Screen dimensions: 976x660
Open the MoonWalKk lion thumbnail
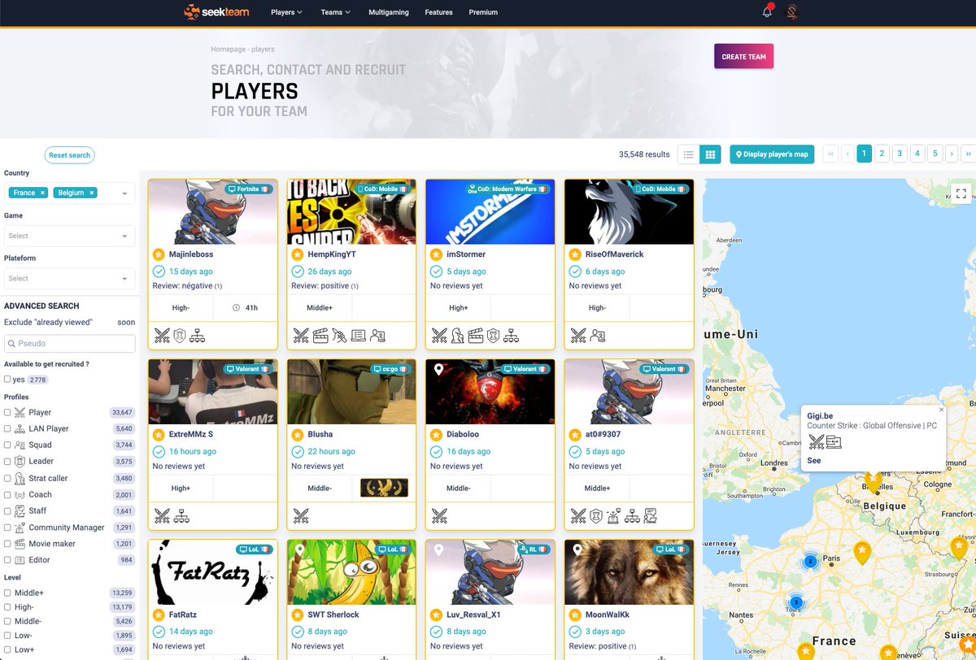(629, 571)
